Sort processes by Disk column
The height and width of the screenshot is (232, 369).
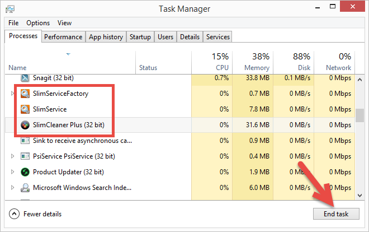pos(294,63)
